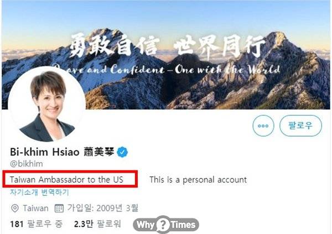This screenshot has width=332, height=234.
Task: Click the Chinese calligraphy banner slogan
Action: (167, 46)
